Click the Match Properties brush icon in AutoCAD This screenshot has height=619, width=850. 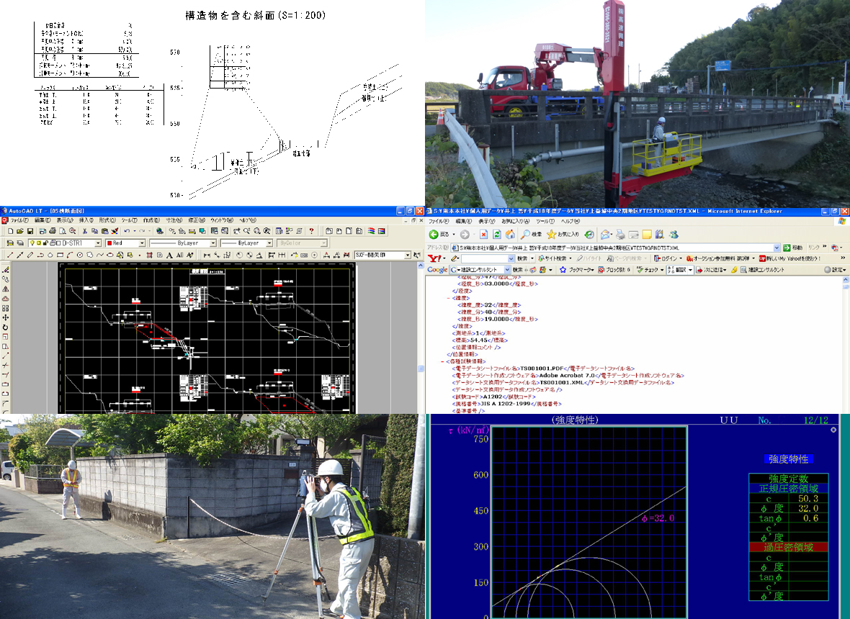point(115,231)
